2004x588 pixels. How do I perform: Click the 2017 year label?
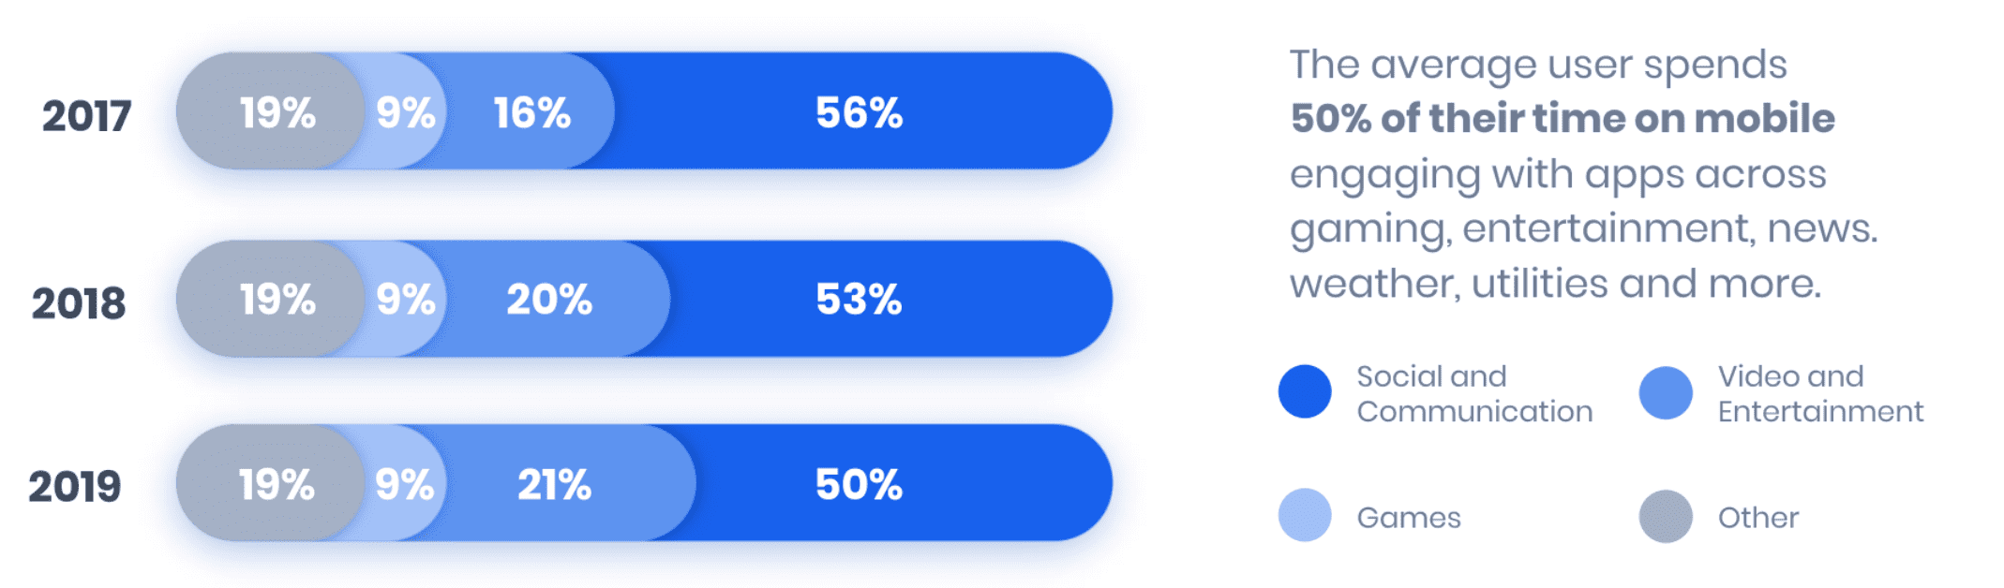point(86,116)
